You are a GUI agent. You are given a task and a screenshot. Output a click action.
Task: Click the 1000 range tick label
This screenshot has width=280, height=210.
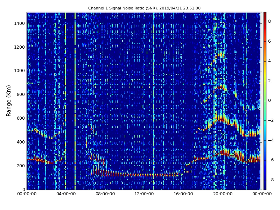click(x=20, y=71)
